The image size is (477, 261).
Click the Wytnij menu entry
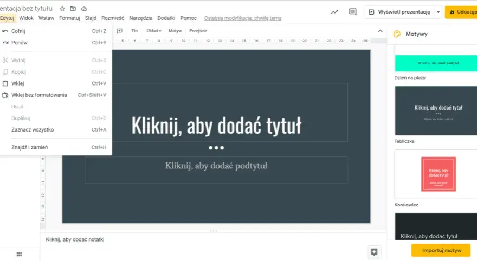56,60
